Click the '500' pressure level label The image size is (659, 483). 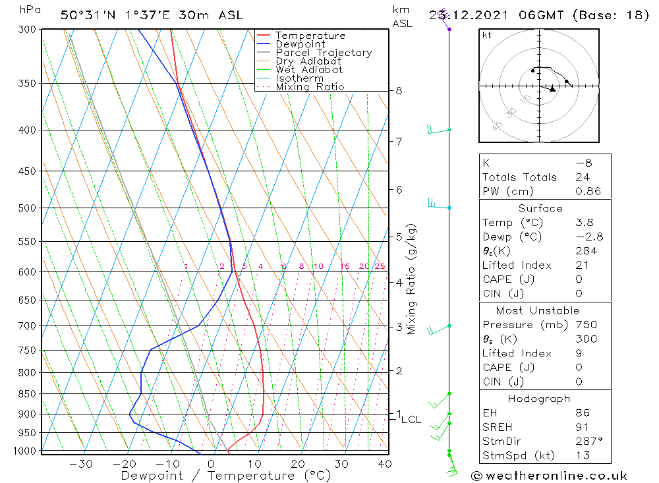point(27,208)
